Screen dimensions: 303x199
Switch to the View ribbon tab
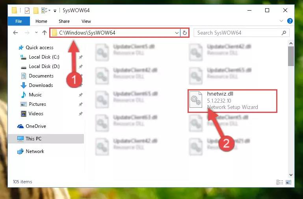[86, 21]
